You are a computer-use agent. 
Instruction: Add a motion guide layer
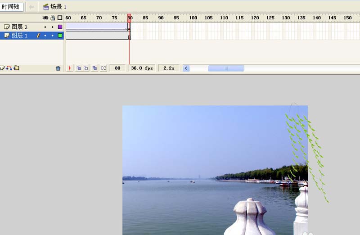coord(9,68)
